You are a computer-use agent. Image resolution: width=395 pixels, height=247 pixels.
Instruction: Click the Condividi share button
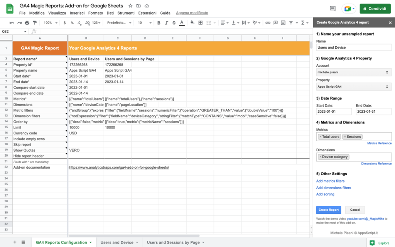[x=375, y=8]
